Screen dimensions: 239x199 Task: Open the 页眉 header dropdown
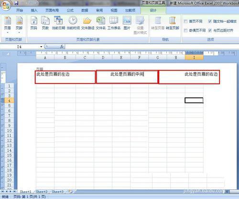point(7,25)
